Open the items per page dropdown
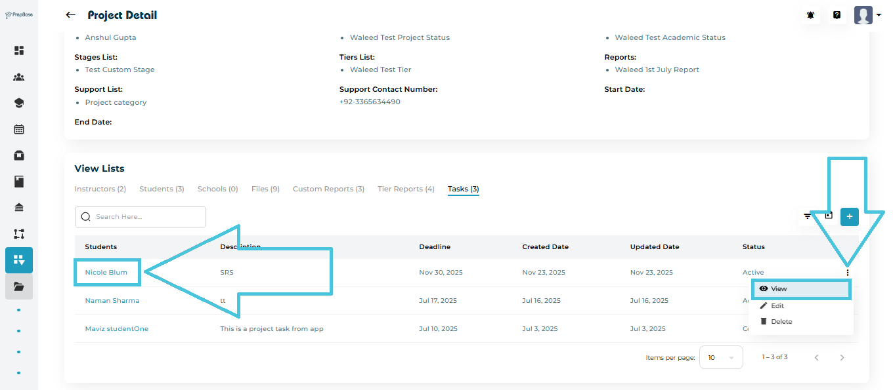This screenshot has height=390, width=893. [720, 357]
